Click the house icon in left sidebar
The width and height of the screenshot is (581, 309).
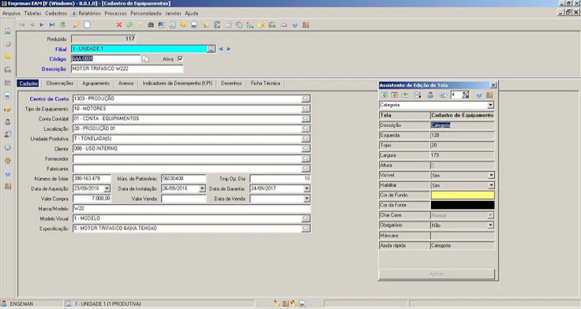pyautogui.click(x=7, y=161)
